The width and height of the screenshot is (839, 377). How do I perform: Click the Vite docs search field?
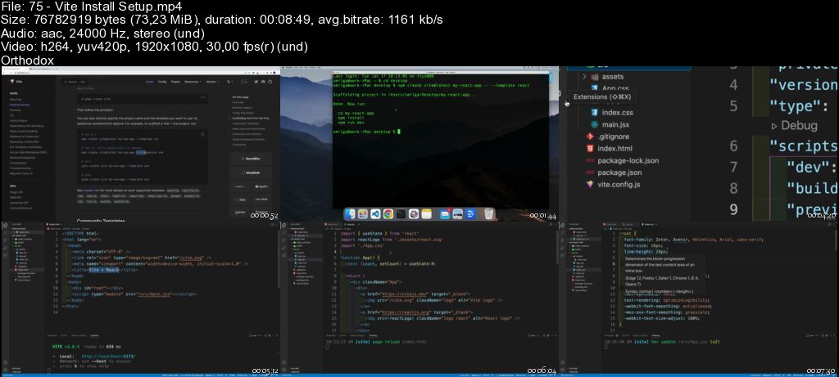point(75,82)
